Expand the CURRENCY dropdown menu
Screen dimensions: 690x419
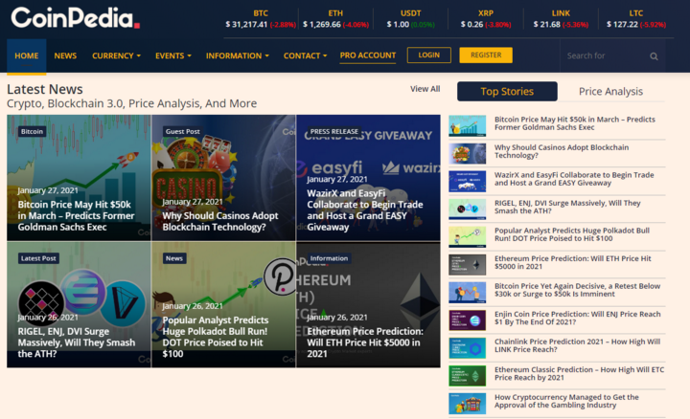click(116, 55)
